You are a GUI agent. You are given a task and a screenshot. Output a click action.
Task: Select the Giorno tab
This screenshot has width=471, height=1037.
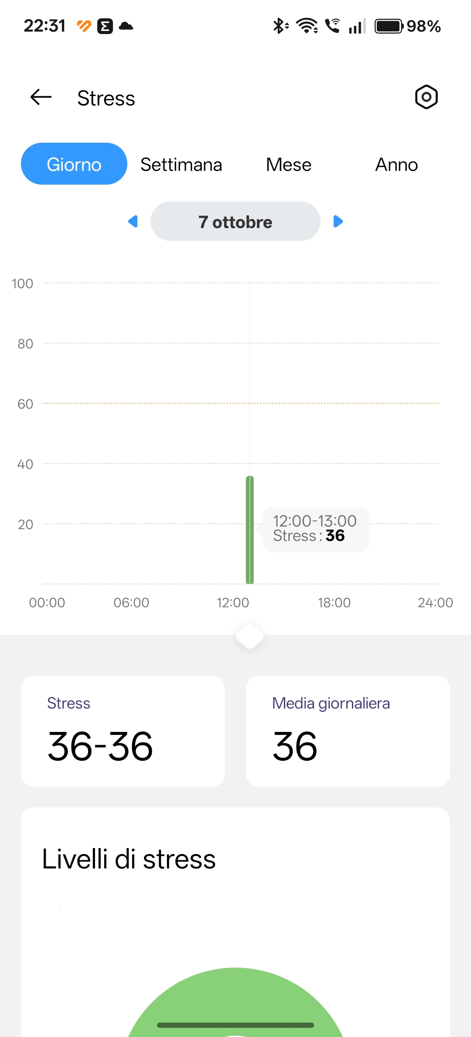tap(74, 164)
